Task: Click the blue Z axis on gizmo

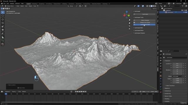Action: [127, 12]
